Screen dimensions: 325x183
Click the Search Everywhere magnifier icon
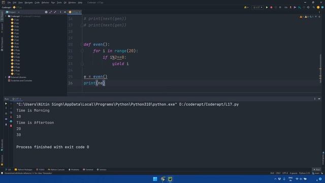click(x=314, y=7)
